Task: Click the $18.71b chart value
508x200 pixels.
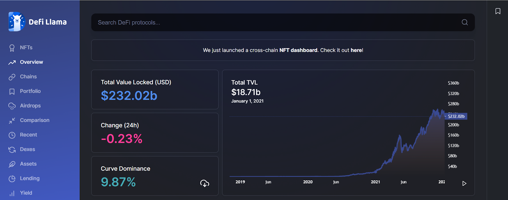Action: (x=246, y=92)
